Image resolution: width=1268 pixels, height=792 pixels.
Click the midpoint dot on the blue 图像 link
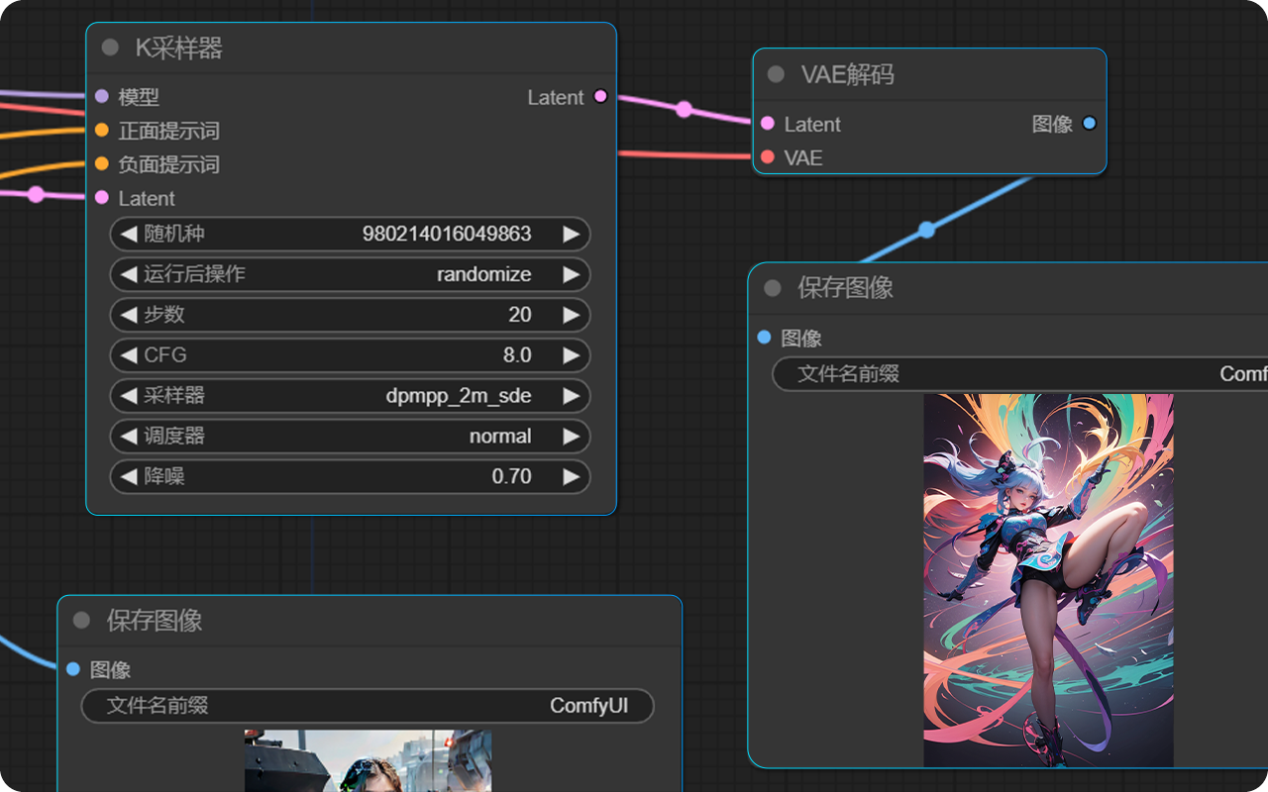tap(926, 230)
